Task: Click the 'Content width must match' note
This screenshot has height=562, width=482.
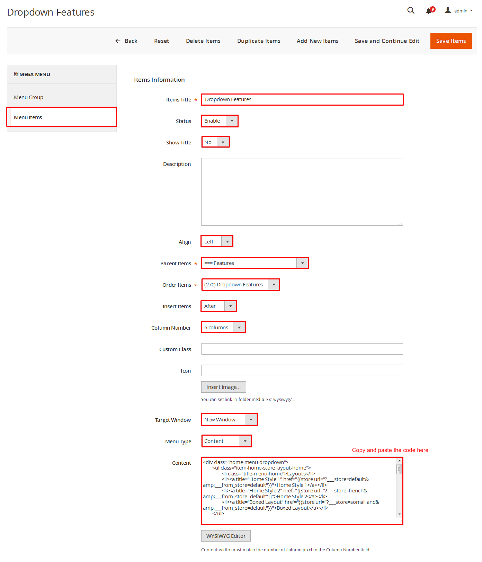Action: point(285,550)
